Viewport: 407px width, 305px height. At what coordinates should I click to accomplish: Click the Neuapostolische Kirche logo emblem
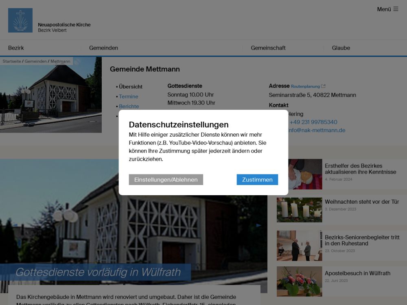pos(20,20)
